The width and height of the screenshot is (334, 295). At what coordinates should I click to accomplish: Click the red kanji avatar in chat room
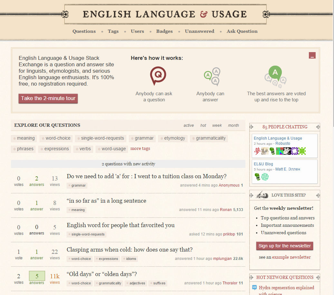(257, 151)
